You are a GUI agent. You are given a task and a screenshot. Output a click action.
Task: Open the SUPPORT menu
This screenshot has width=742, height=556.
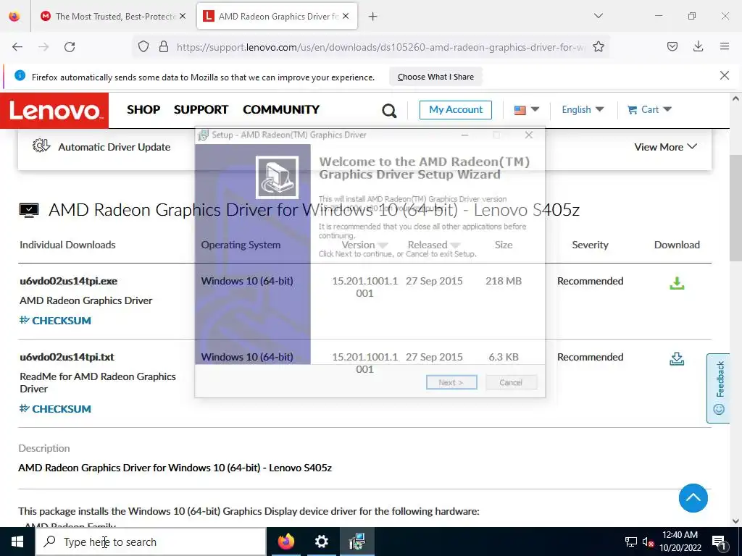coord(201,110)
